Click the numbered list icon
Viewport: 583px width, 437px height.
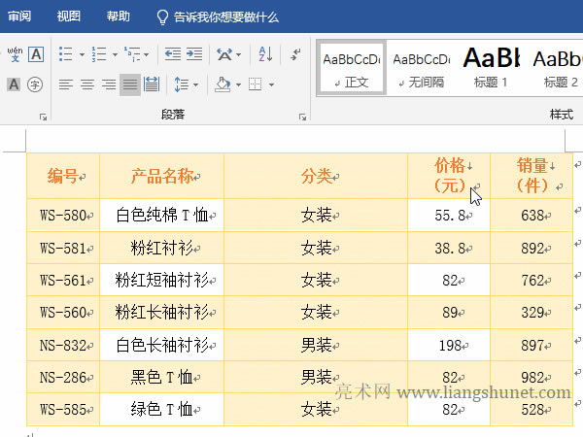[98, 53]
